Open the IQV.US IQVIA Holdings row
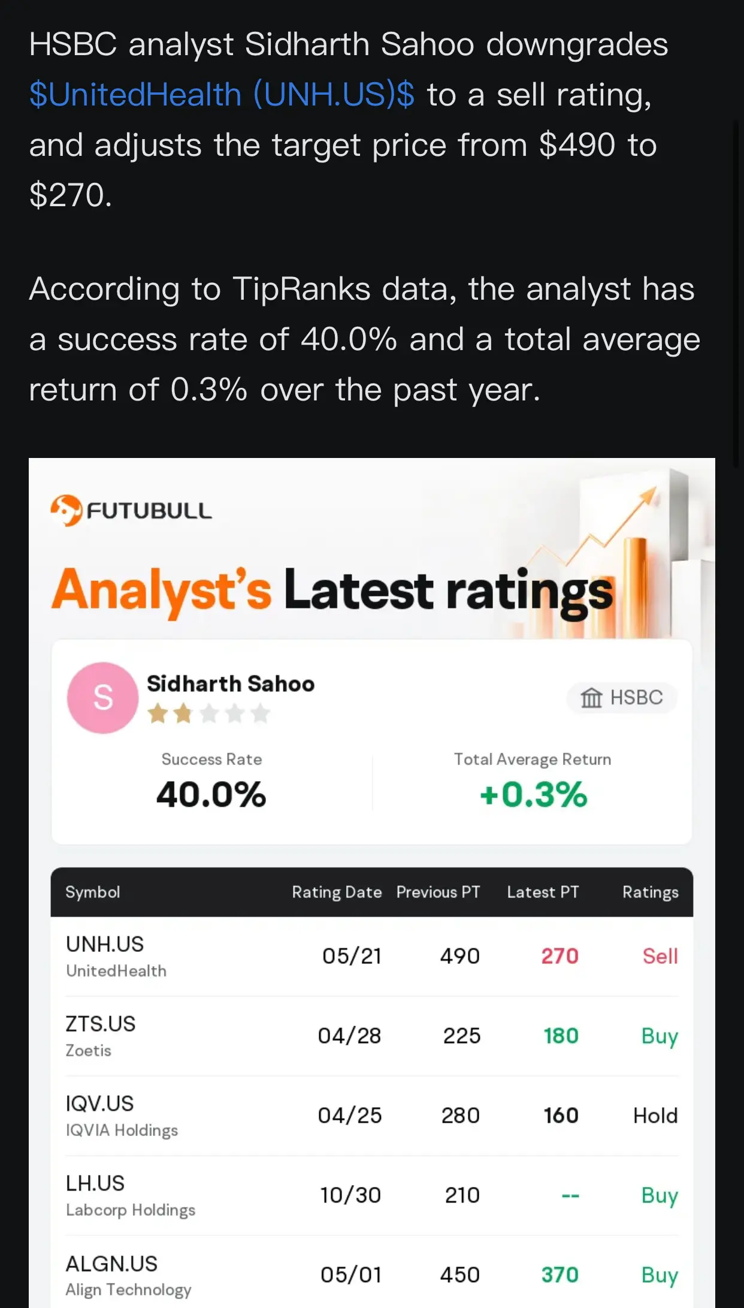744x1308 pixels. (x=372, y=1116)
